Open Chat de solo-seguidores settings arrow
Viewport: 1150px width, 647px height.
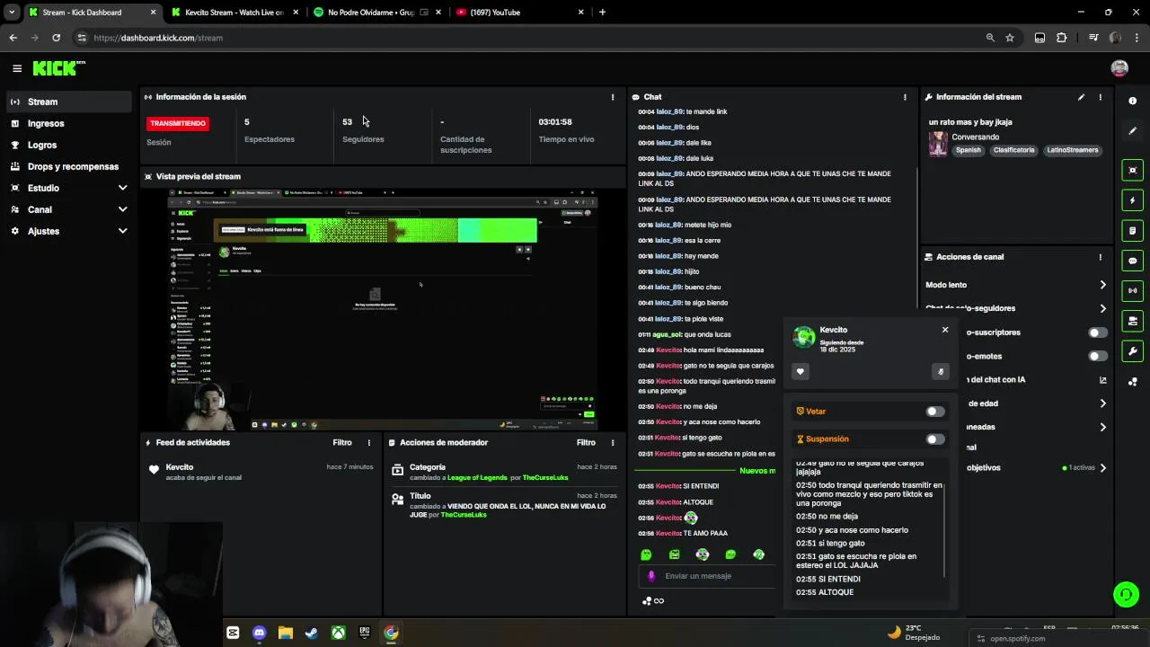coord(1102,308)
